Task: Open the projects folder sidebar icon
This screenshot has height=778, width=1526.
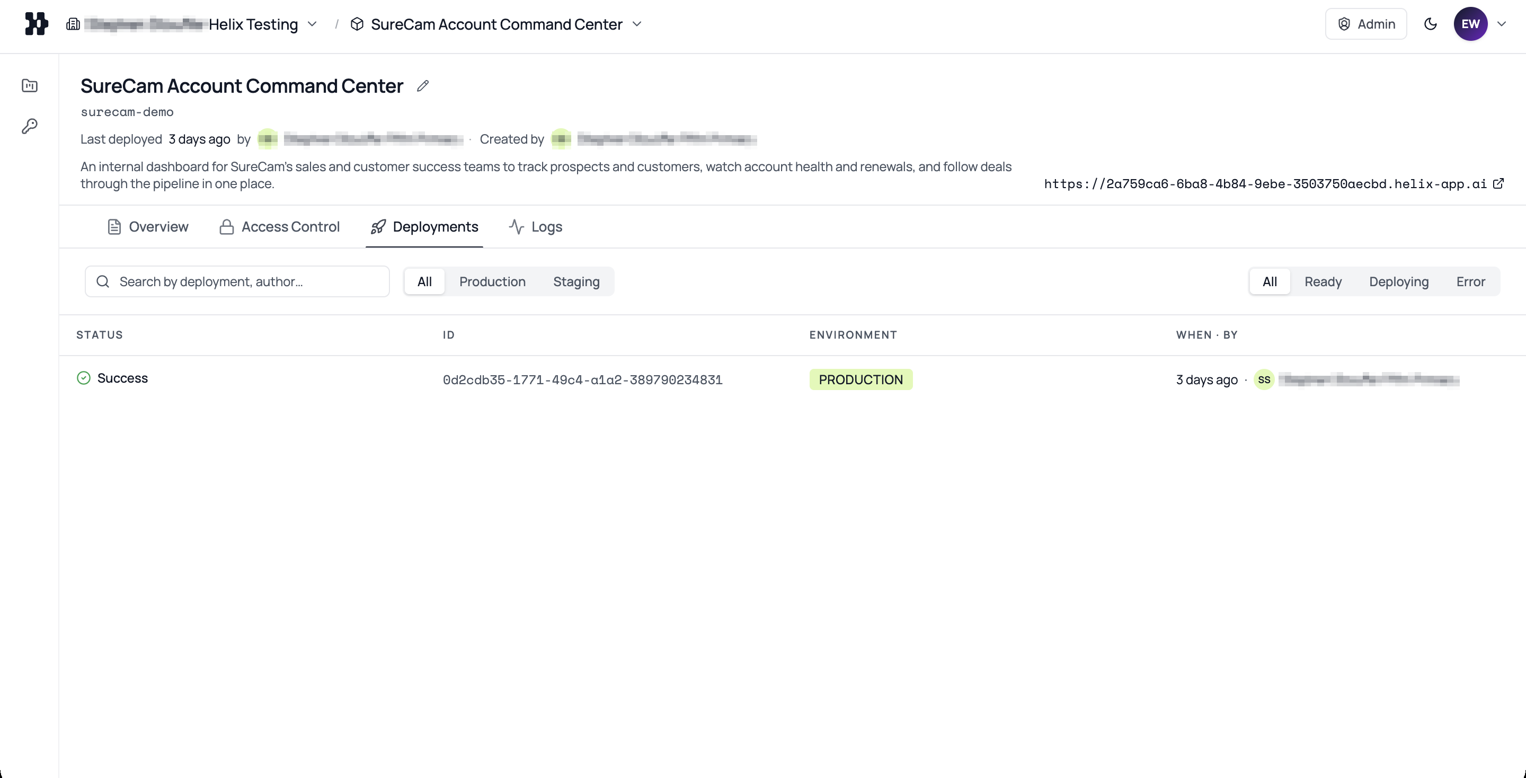Action: coord(30,86)
